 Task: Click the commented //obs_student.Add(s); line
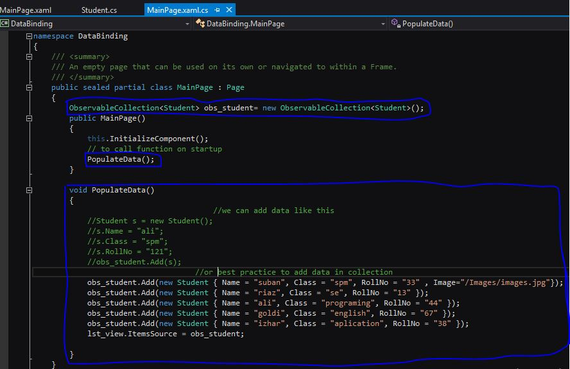tap(134, 262)
